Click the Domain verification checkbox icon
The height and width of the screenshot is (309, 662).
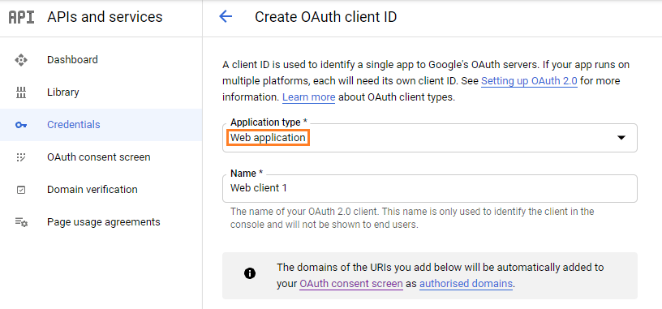coord(21,190)
